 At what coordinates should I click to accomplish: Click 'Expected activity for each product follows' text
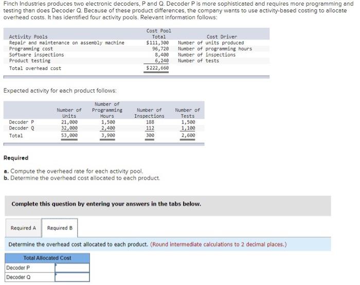click(x=60, y=91)
